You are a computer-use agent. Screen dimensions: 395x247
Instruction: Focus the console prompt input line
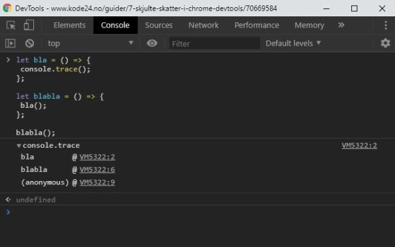pyautogui.click(x=201, y=212)
